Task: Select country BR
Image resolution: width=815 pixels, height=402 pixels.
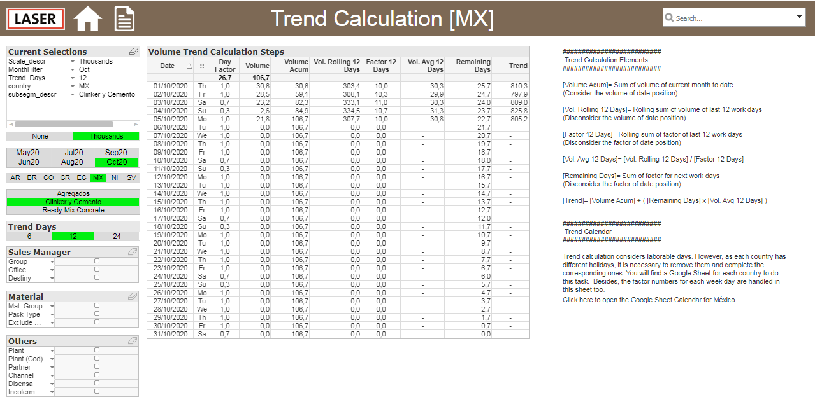Action: pos(32,178)
